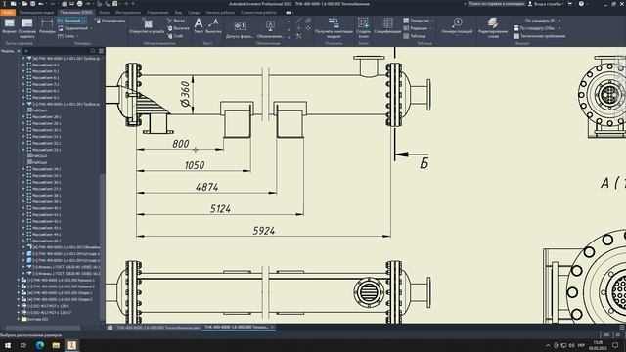The image size is (626, 352).
Task: Open Task View on the taskbar
Action: click(x=23, y=345)
